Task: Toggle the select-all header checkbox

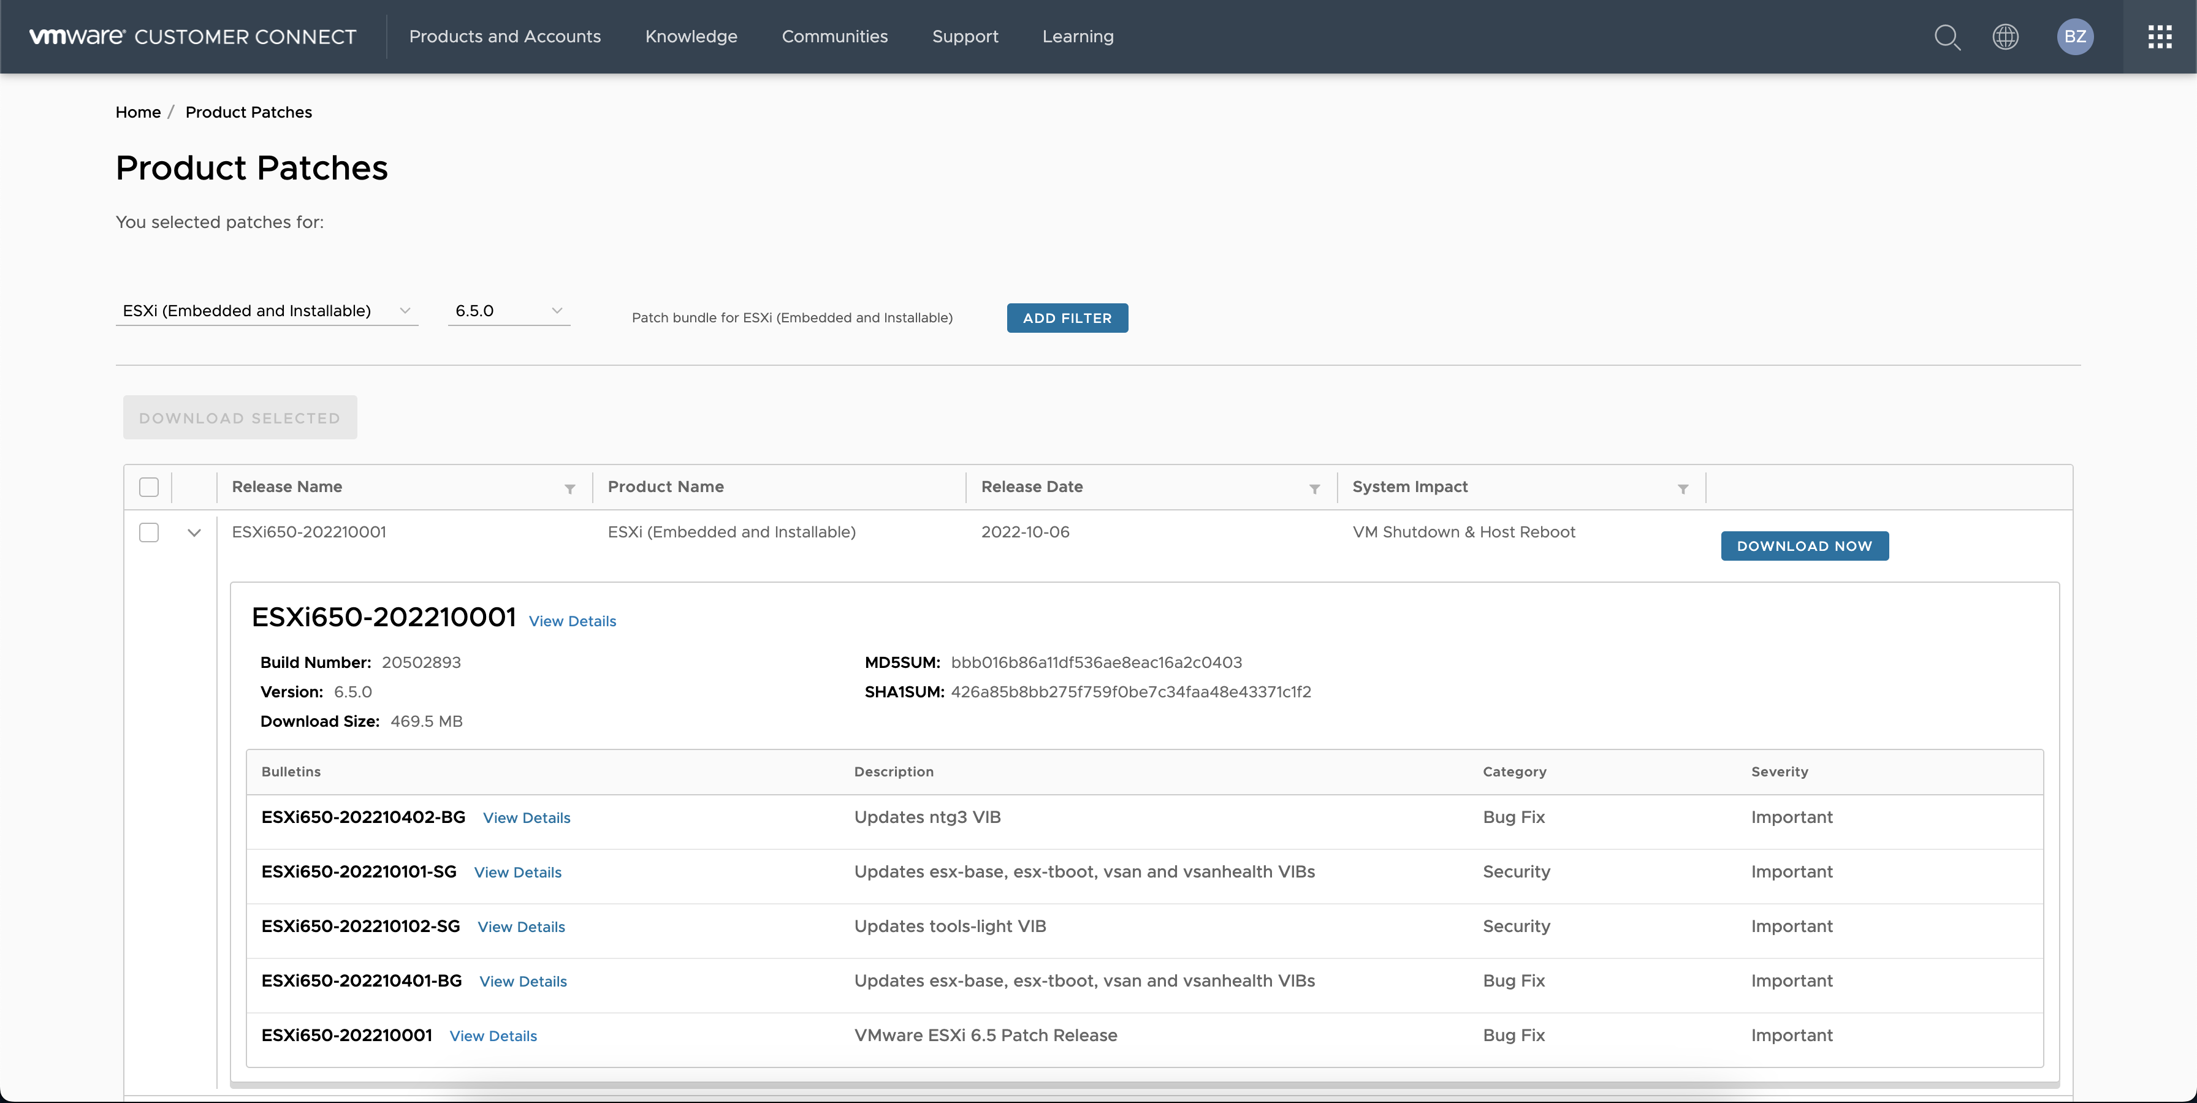Action: click(149, 487)
